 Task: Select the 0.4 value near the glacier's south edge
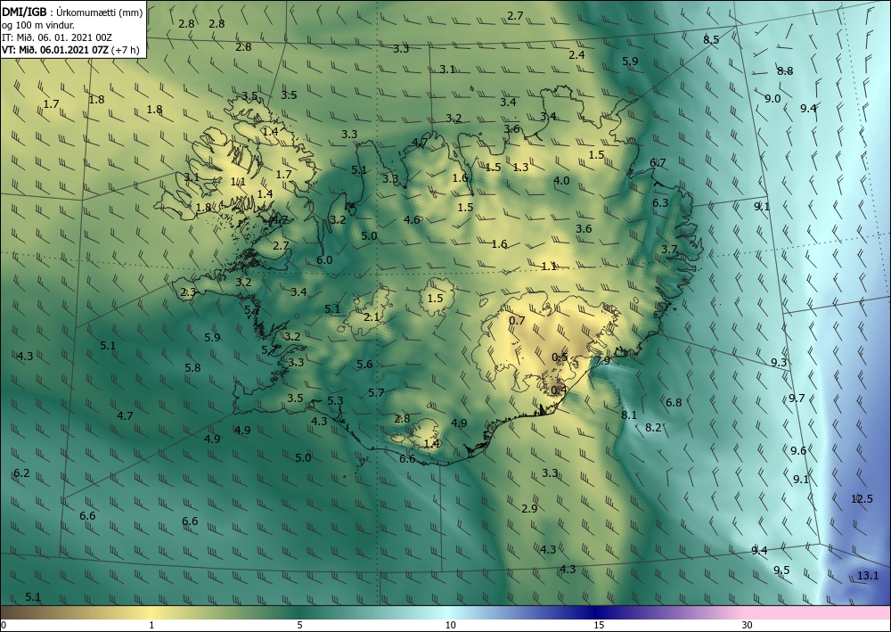pyautogui.click(x=560, y=390)
